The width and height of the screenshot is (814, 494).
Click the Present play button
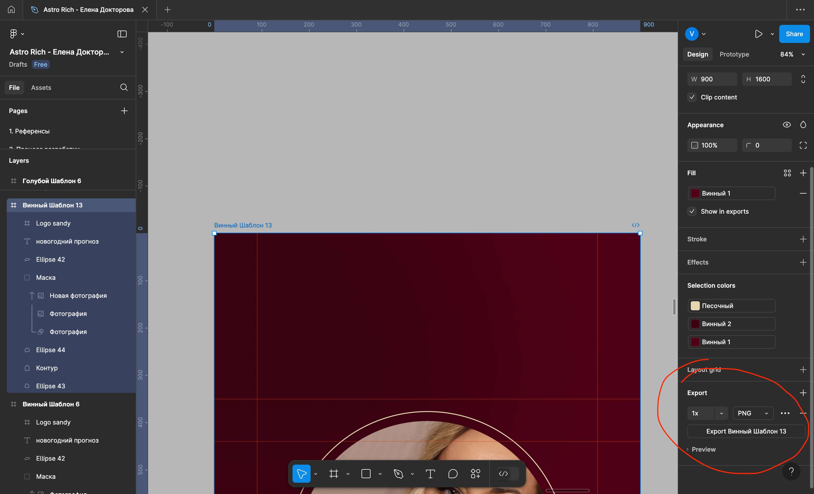759,34
